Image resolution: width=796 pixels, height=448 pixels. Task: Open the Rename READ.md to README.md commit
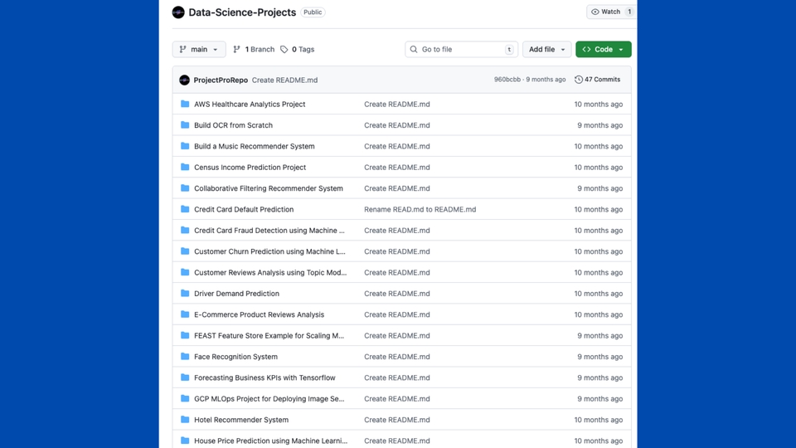pos(420,209)
